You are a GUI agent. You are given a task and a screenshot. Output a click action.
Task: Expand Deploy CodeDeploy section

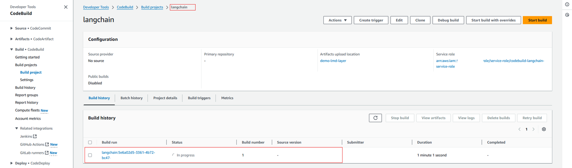[x=11, y=163]
